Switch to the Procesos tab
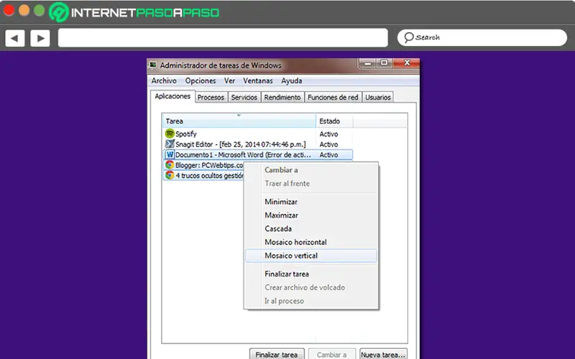This screenshot has width=575, height=359. [x=211, y=98]
